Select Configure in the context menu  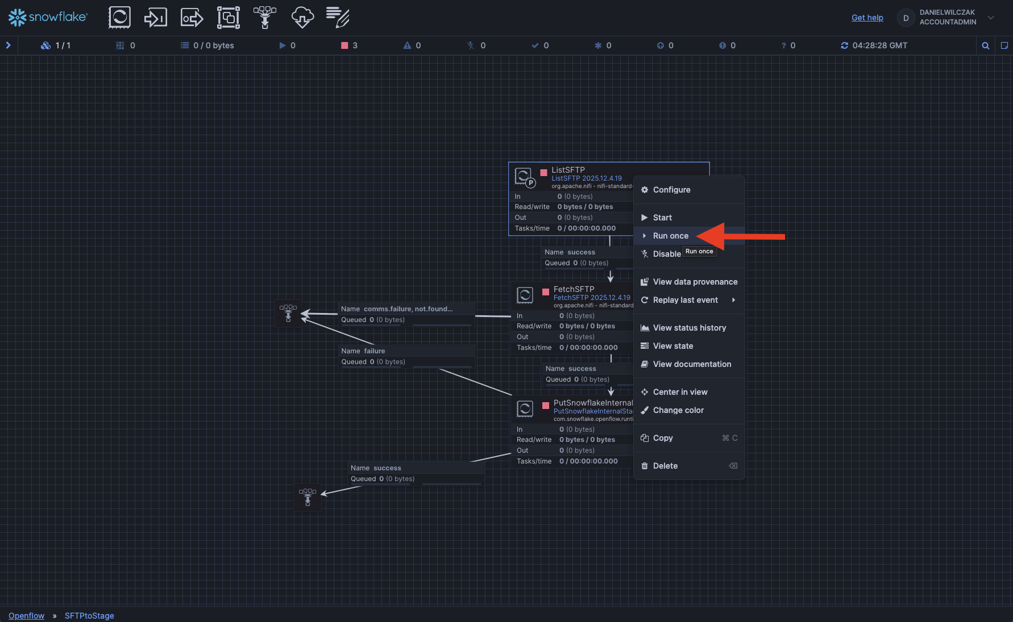[671, 190]
